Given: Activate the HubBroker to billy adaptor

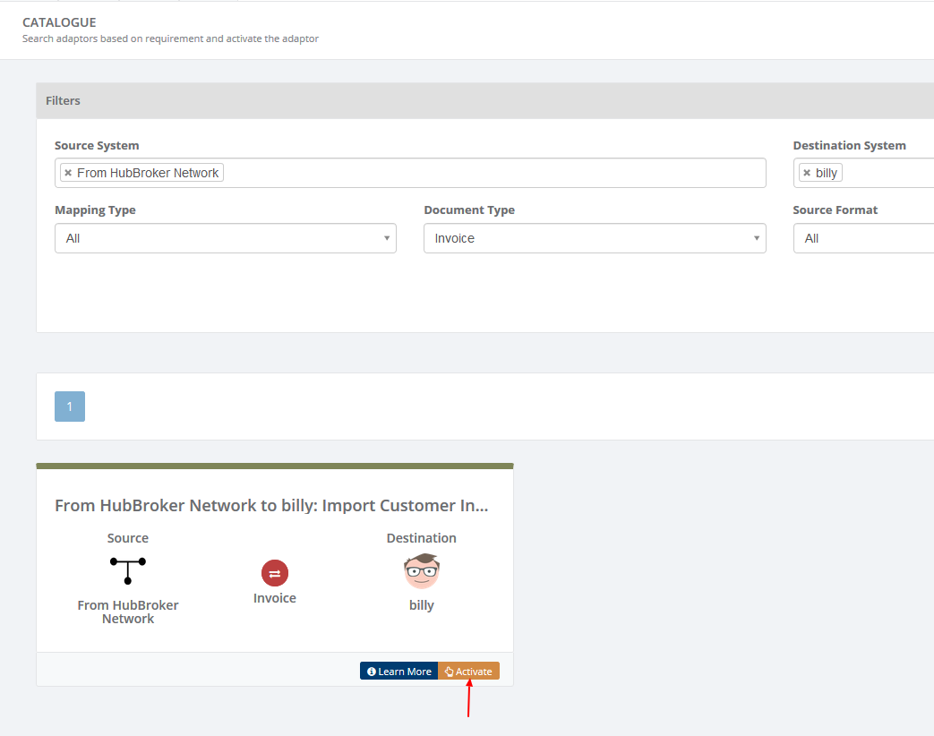Looking at the screenshot, I should pos(468,672).
